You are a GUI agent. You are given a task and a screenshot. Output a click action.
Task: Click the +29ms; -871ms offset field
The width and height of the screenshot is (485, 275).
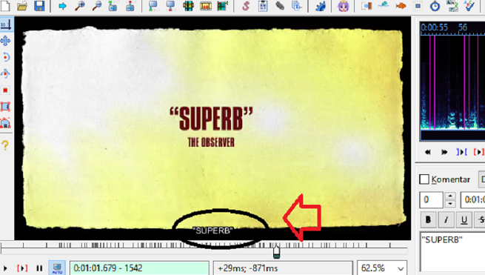[283, 268]
